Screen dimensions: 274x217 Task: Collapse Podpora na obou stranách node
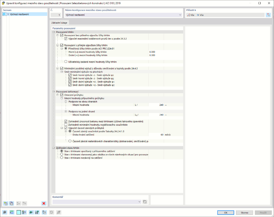coord(66,101)
